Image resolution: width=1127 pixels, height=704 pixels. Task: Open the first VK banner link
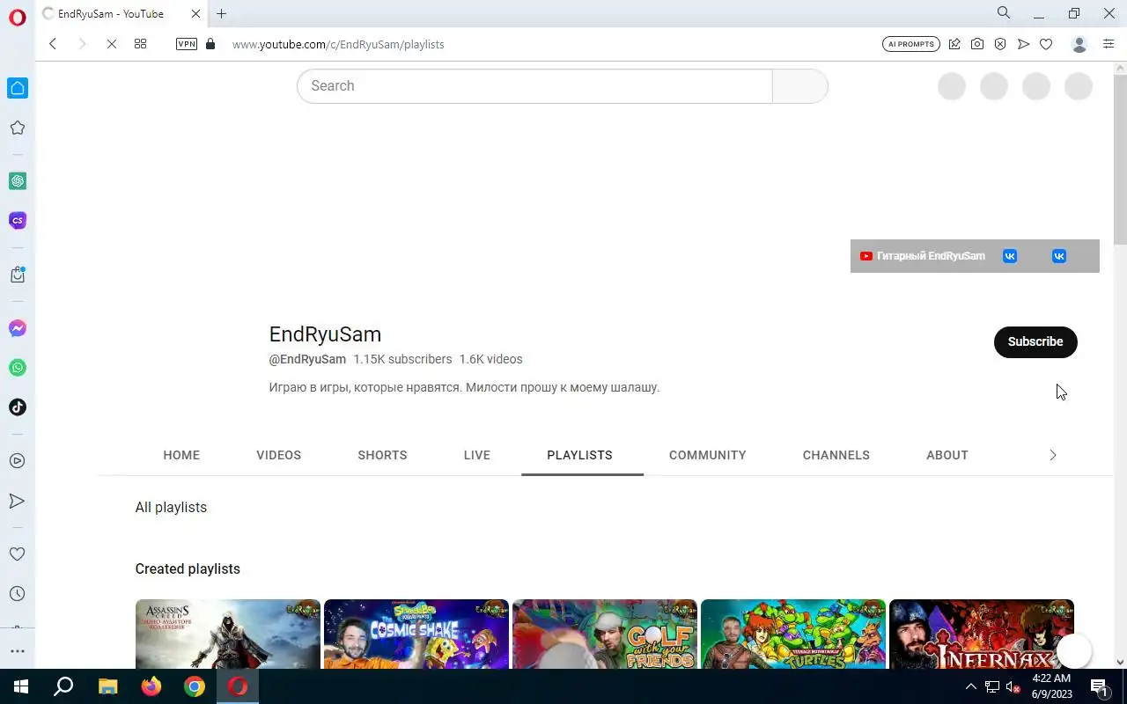coord(1010,256)
